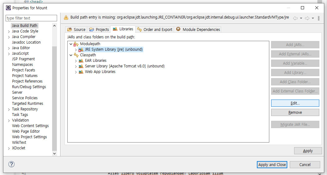
Task: Open Project Natures page
Action: point(25,76)
